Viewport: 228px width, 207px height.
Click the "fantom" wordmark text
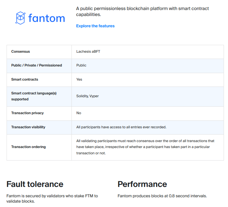[x=46, y=18]
